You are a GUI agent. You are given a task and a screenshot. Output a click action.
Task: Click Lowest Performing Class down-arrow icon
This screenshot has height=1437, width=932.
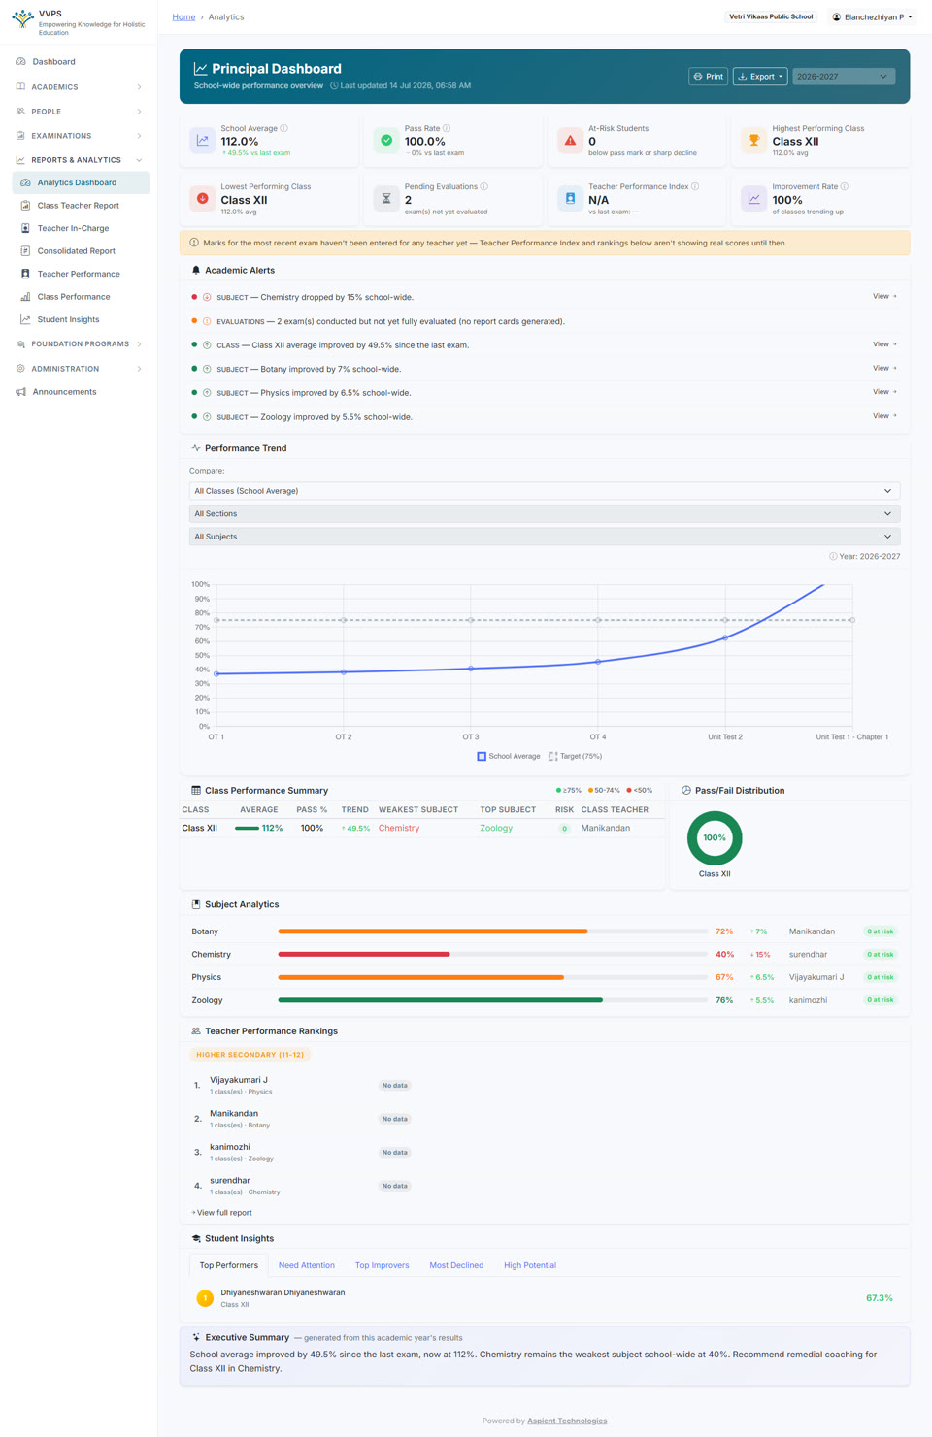click(203, 199)
